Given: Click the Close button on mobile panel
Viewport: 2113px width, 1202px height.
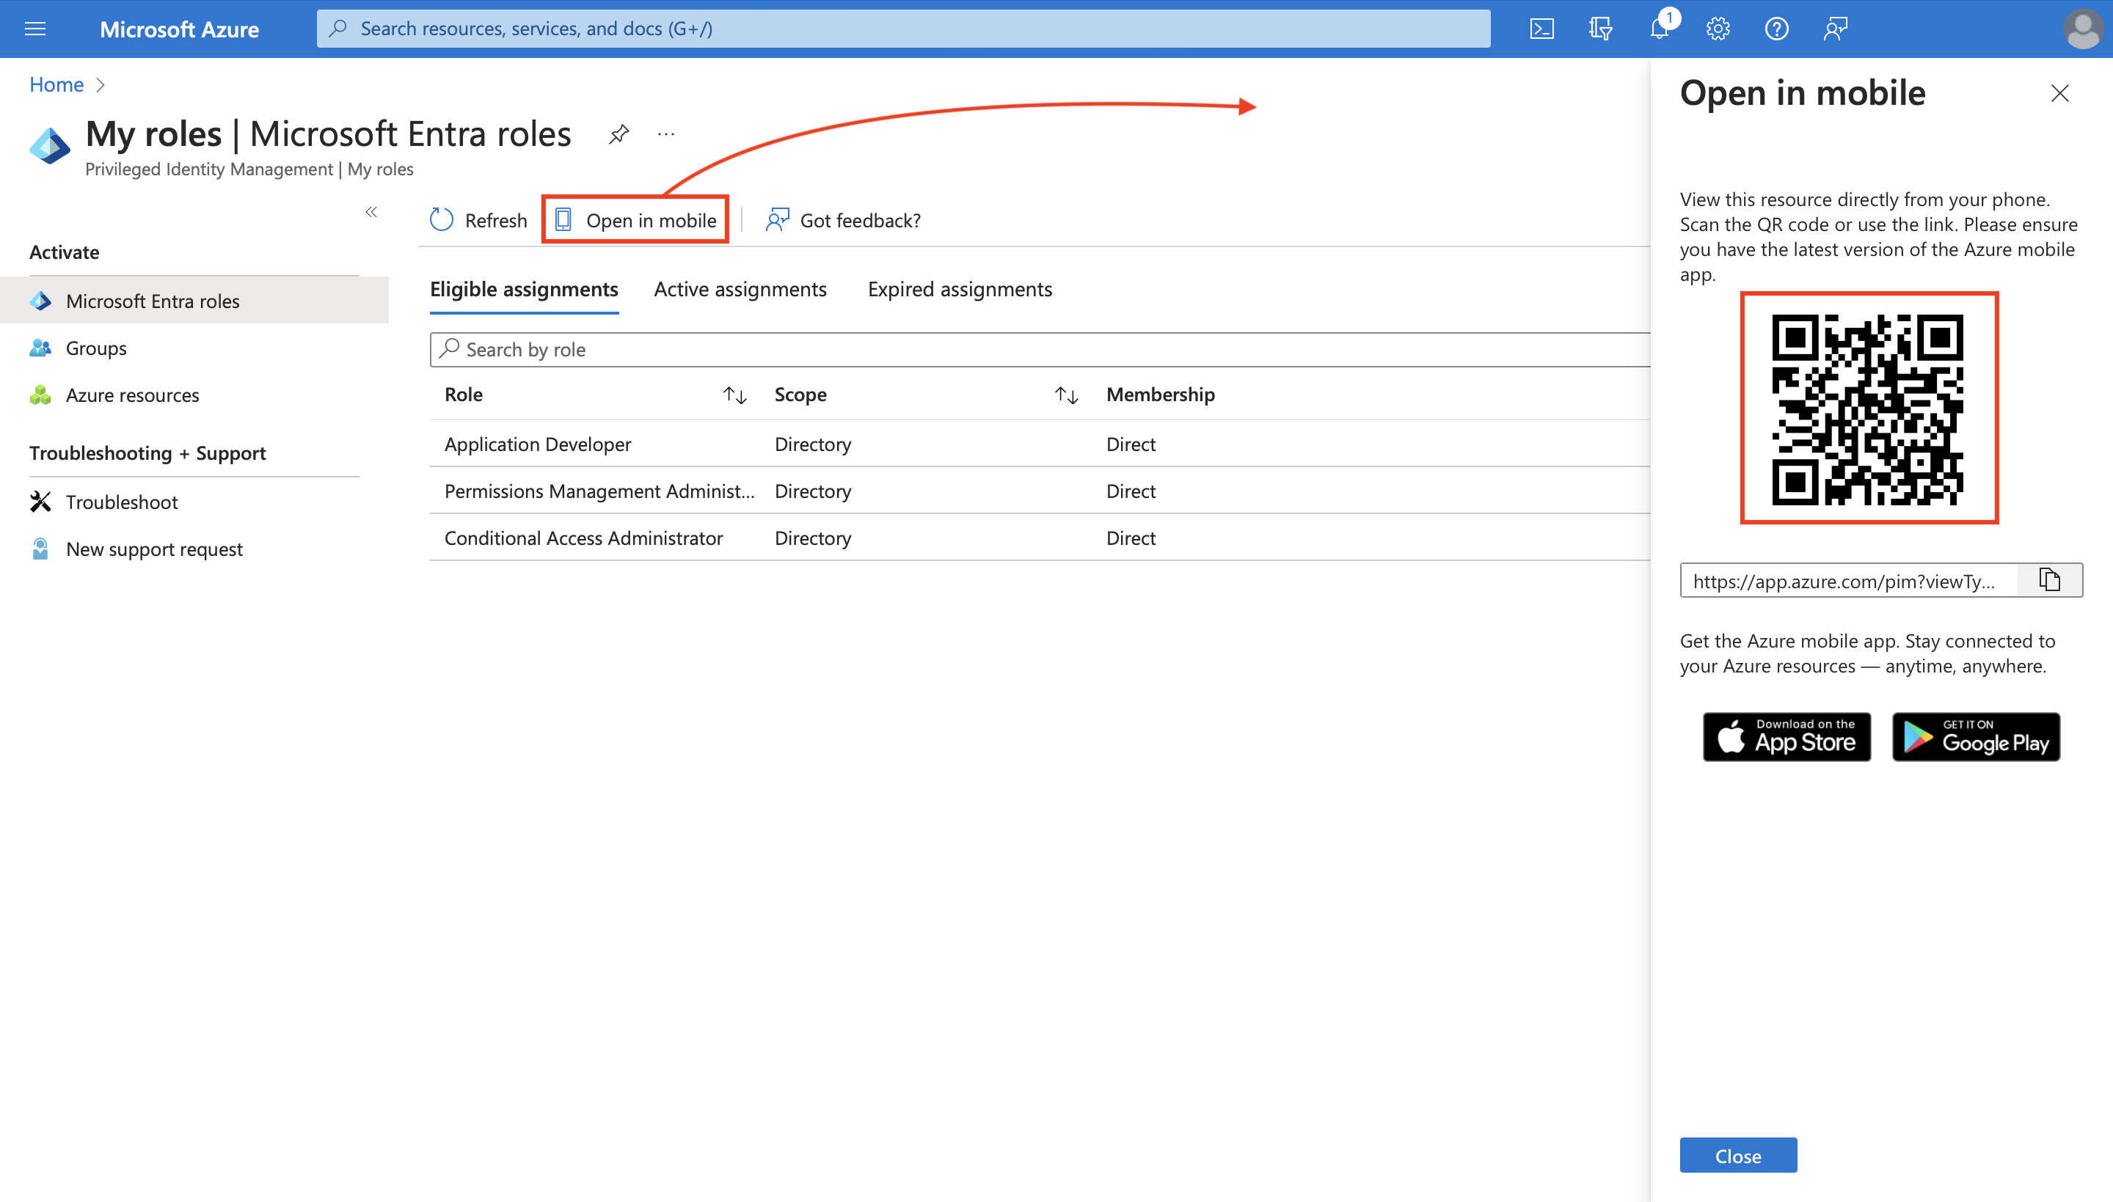Looking at the screenshot, I should click(x=1737, y=1156).
